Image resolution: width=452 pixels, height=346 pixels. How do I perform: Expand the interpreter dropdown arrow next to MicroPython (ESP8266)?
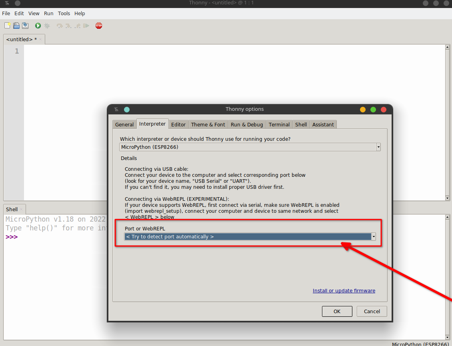(x=378, y=147)
